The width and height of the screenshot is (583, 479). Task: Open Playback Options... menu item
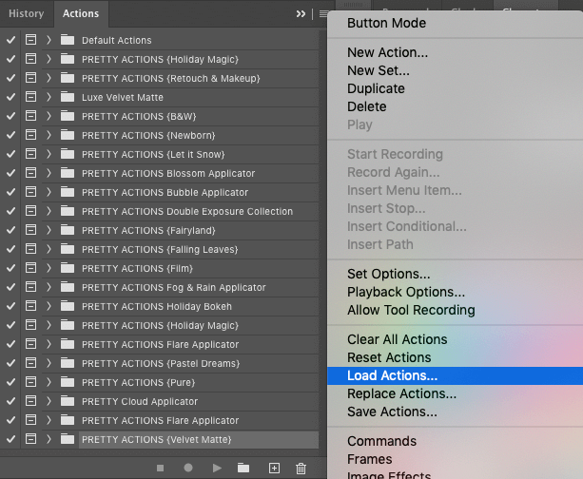[456, 292]
